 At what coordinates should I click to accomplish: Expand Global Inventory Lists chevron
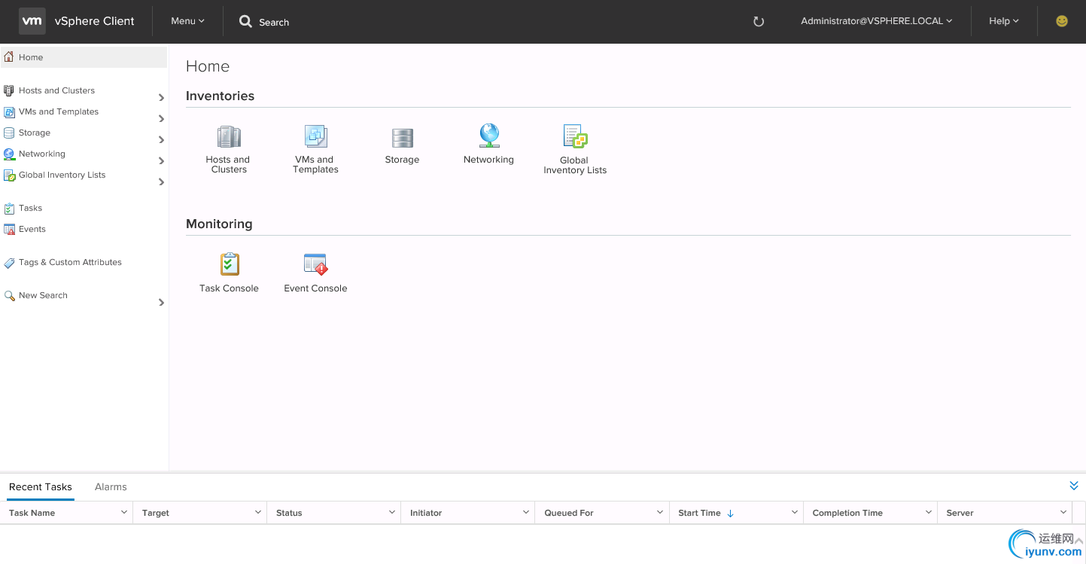[161, 181]
